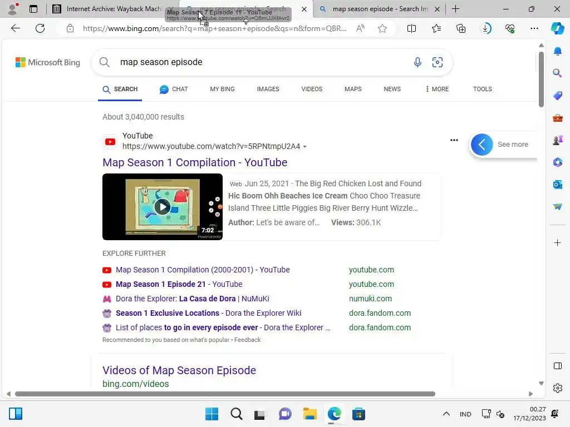
Task: Click the horizontal page scrollbar
Action: (x=225, y=394)
